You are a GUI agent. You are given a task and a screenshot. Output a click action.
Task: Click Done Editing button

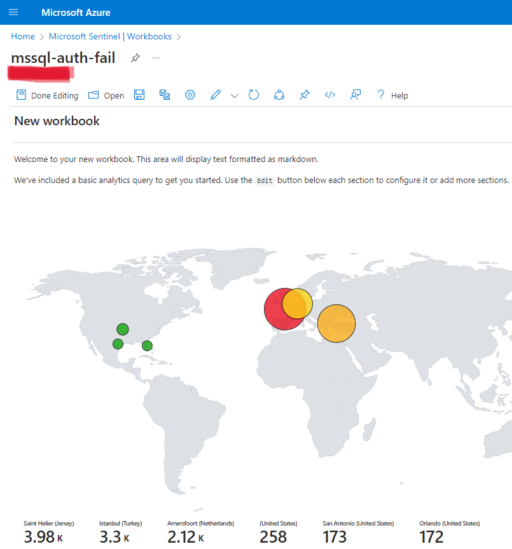tap(47, 95)
